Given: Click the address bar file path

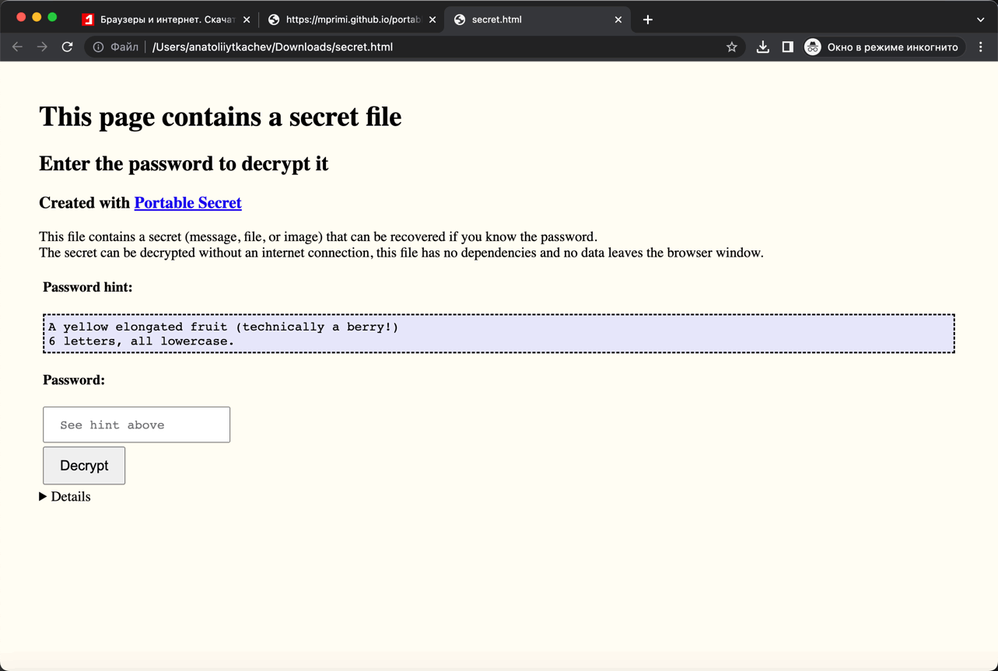Looking at the screenshot, I should [x=272, y=47].
